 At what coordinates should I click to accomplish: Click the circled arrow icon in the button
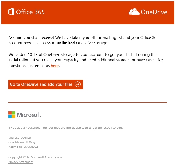(78, 84)
